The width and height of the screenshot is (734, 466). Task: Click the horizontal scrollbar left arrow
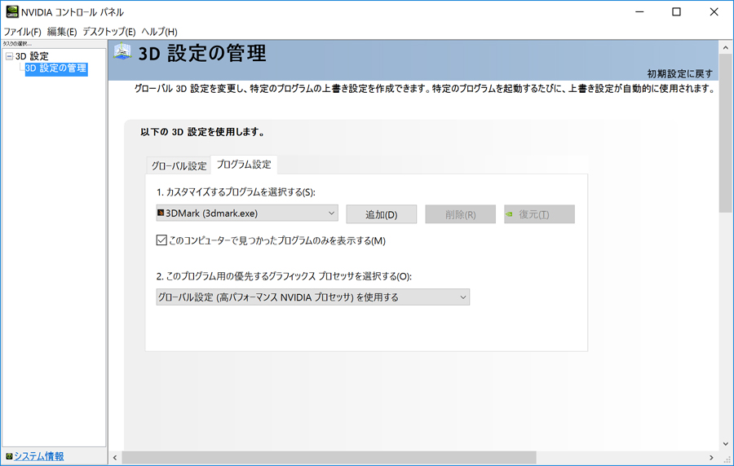tap(115, 458)
